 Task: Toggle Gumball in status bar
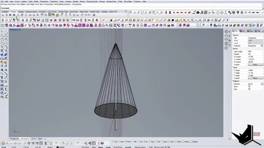tap(128, 147)
